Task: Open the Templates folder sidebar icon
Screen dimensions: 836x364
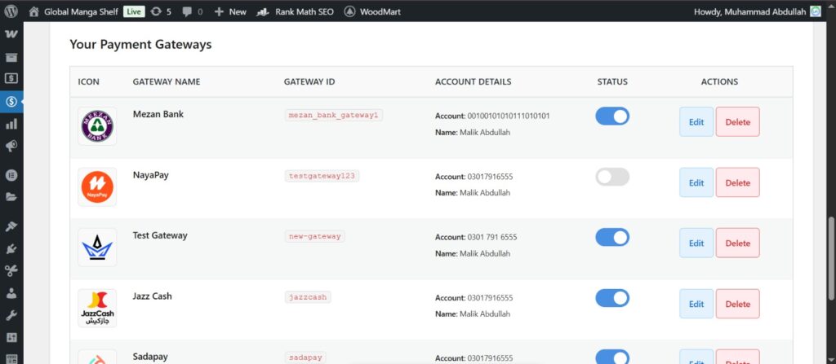Action: click(x=11, y=197)
